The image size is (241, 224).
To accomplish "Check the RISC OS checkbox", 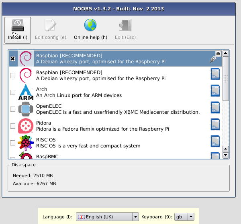I will pyautogui.click(x=12, y=143).
